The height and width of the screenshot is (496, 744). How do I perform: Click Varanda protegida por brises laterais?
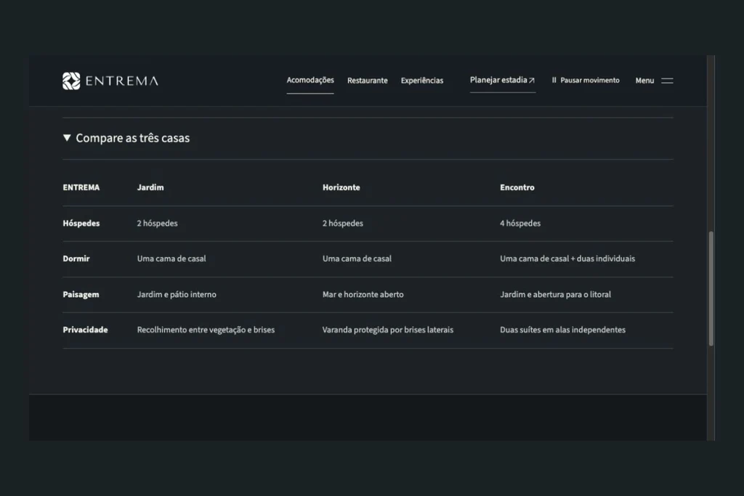pos(388,330)
